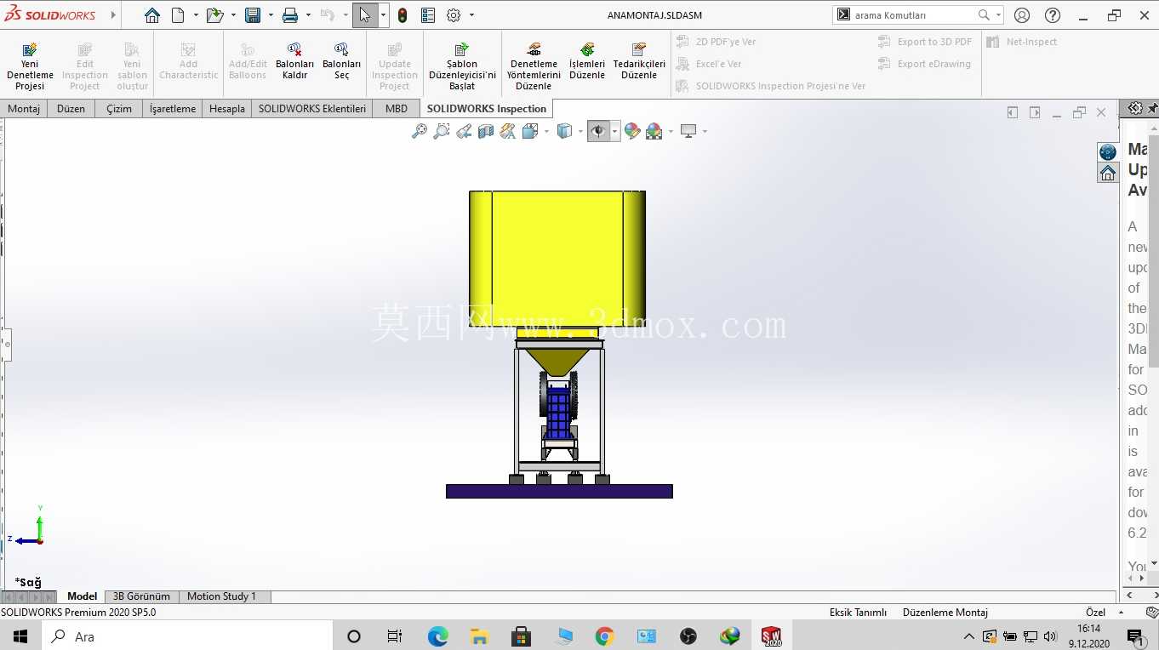Expand Open file dropdown arrow

coord(233,15)
